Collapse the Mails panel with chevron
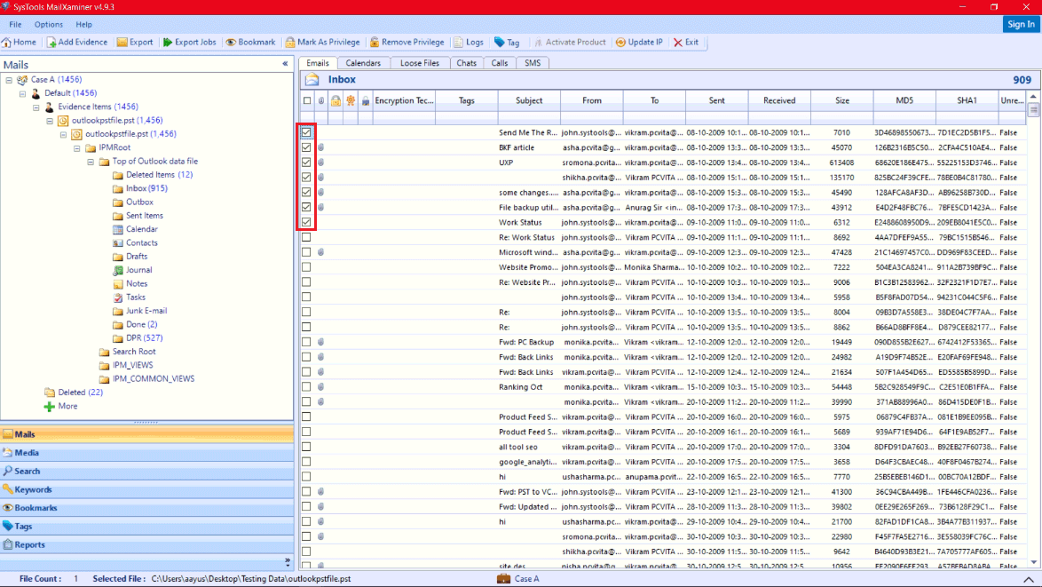1042x587 pixels. [285, 64]
